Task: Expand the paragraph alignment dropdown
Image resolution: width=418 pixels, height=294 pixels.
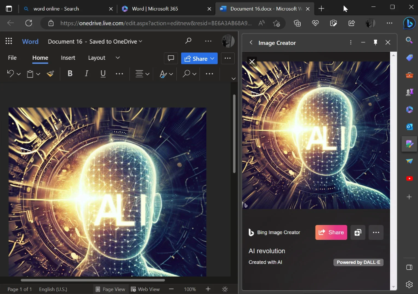Action: (147, 74)
